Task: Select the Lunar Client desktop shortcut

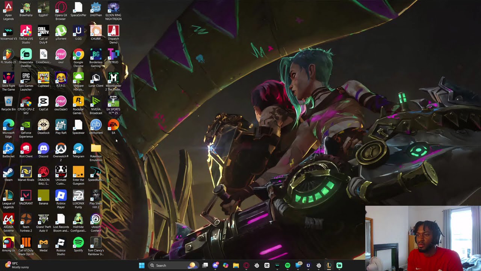Action: click(96, 80)
